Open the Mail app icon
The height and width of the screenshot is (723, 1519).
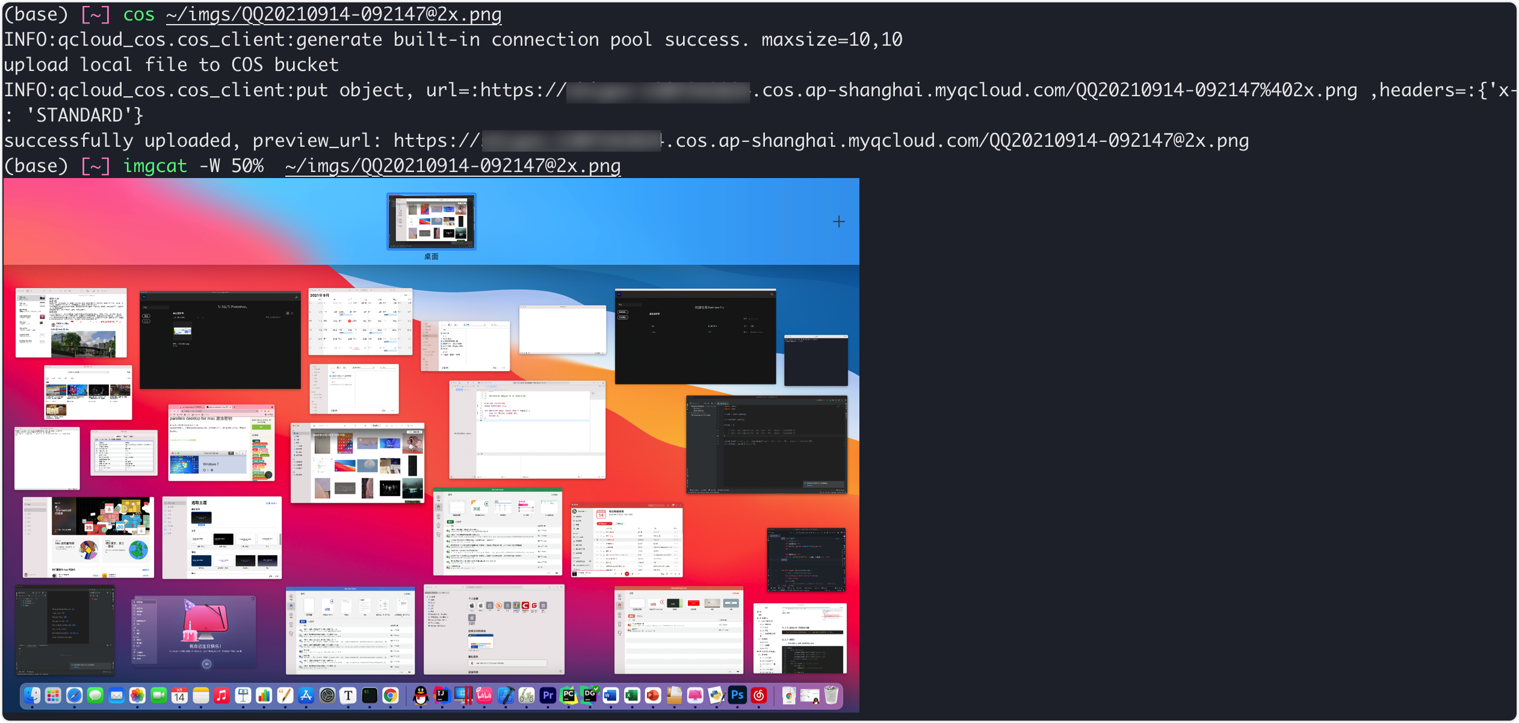pos(116,696)
